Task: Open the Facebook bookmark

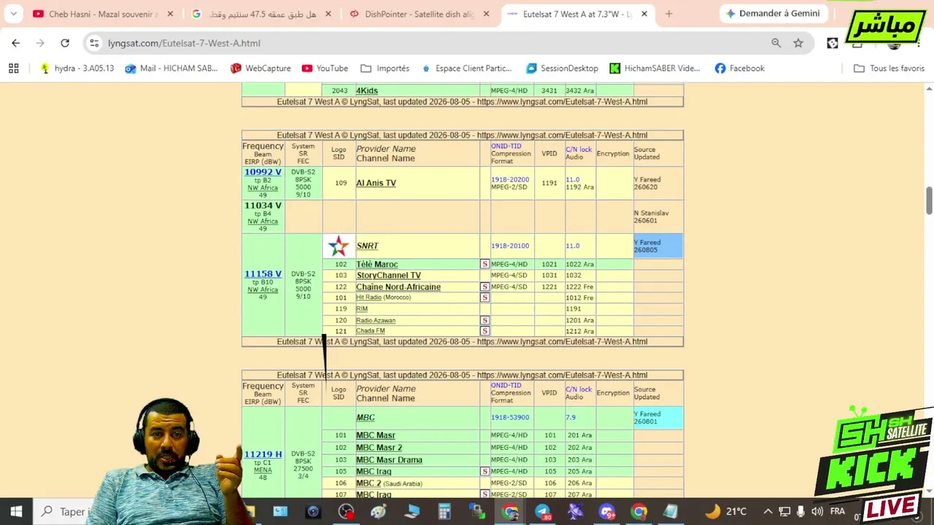Action: point(739,68)
